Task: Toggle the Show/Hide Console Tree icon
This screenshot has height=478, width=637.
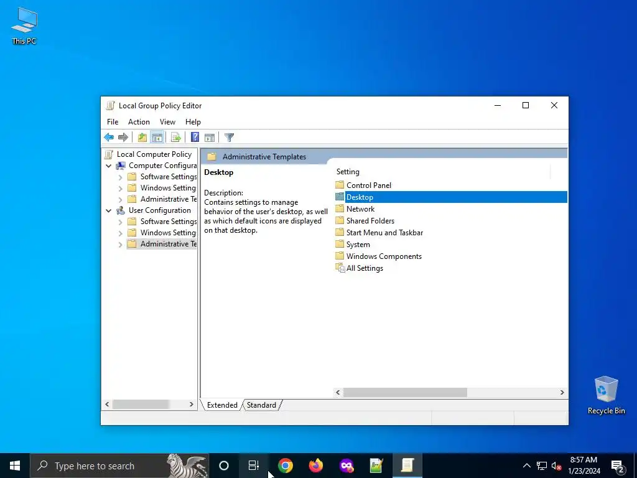Action: coord(157,138)
